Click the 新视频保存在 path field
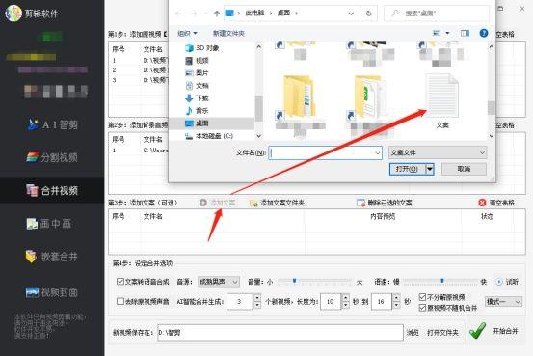Viewport: 533px width, 356px height. click(280, 332)
